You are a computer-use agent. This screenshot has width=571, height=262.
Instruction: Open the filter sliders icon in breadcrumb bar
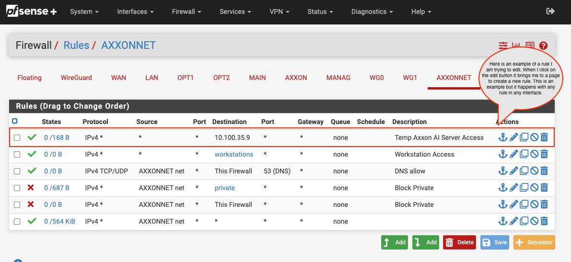click(x=503, y=46)
